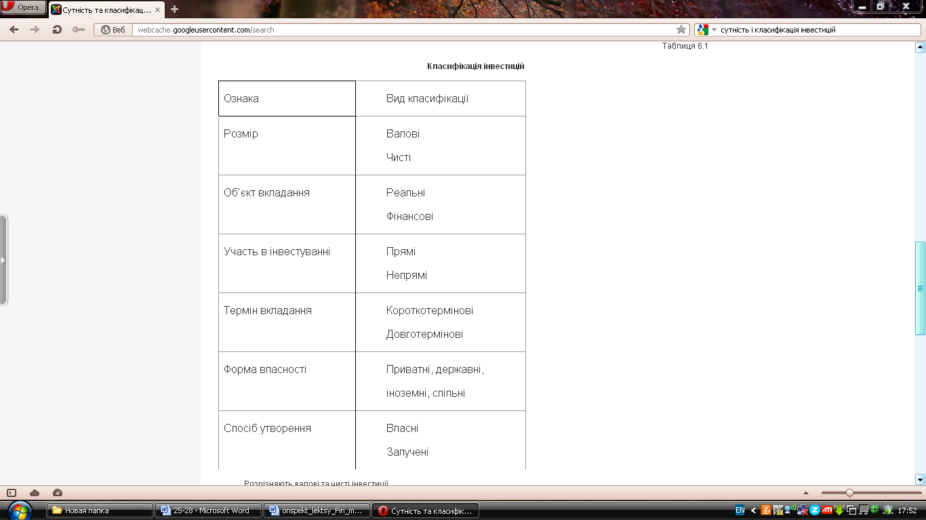Click the Таблиця 6.1 caption
Screen dimensions: 926x520
click(685, 46)
